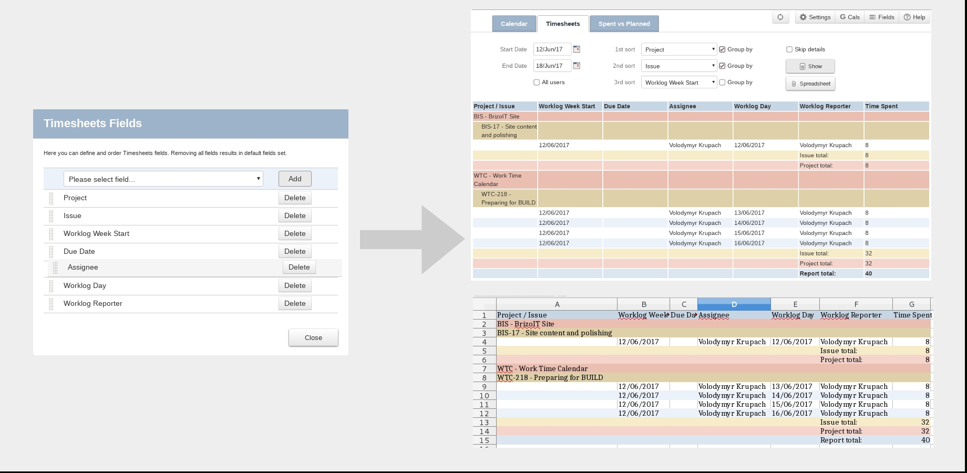
Task: Grab drag handle of Worklog Day row
Action: pos(51,286)
